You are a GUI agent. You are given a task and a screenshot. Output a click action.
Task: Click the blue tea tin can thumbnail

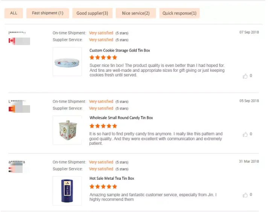pos(67,191)
